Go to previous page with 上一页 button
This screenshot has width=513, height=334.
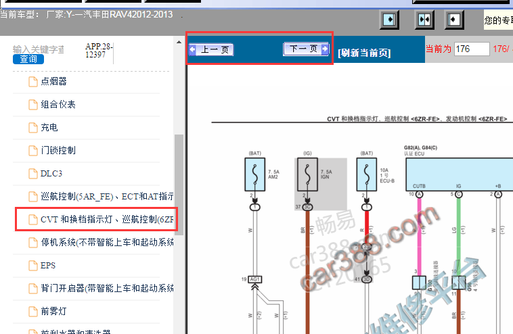pyautogui.click(x=211, y=49)
